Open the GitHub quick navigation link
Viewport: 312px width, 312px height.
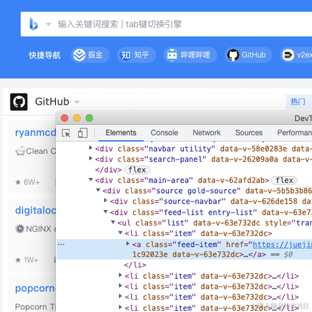248,55
